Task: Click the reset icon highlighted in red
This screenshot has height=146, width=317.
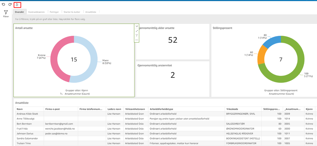Action: tap(17, 5)
